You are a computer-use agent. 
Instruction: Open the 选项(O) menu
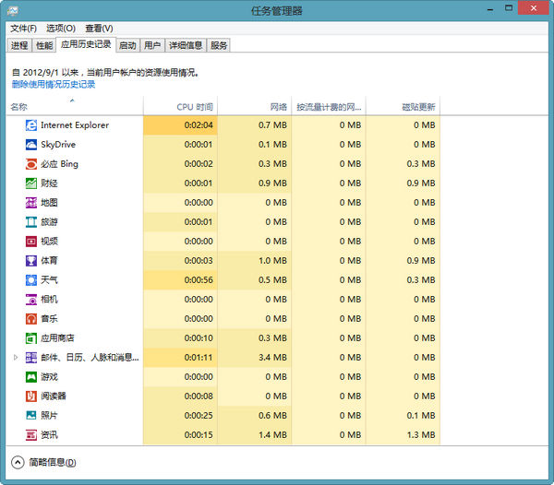coord(60,29)
